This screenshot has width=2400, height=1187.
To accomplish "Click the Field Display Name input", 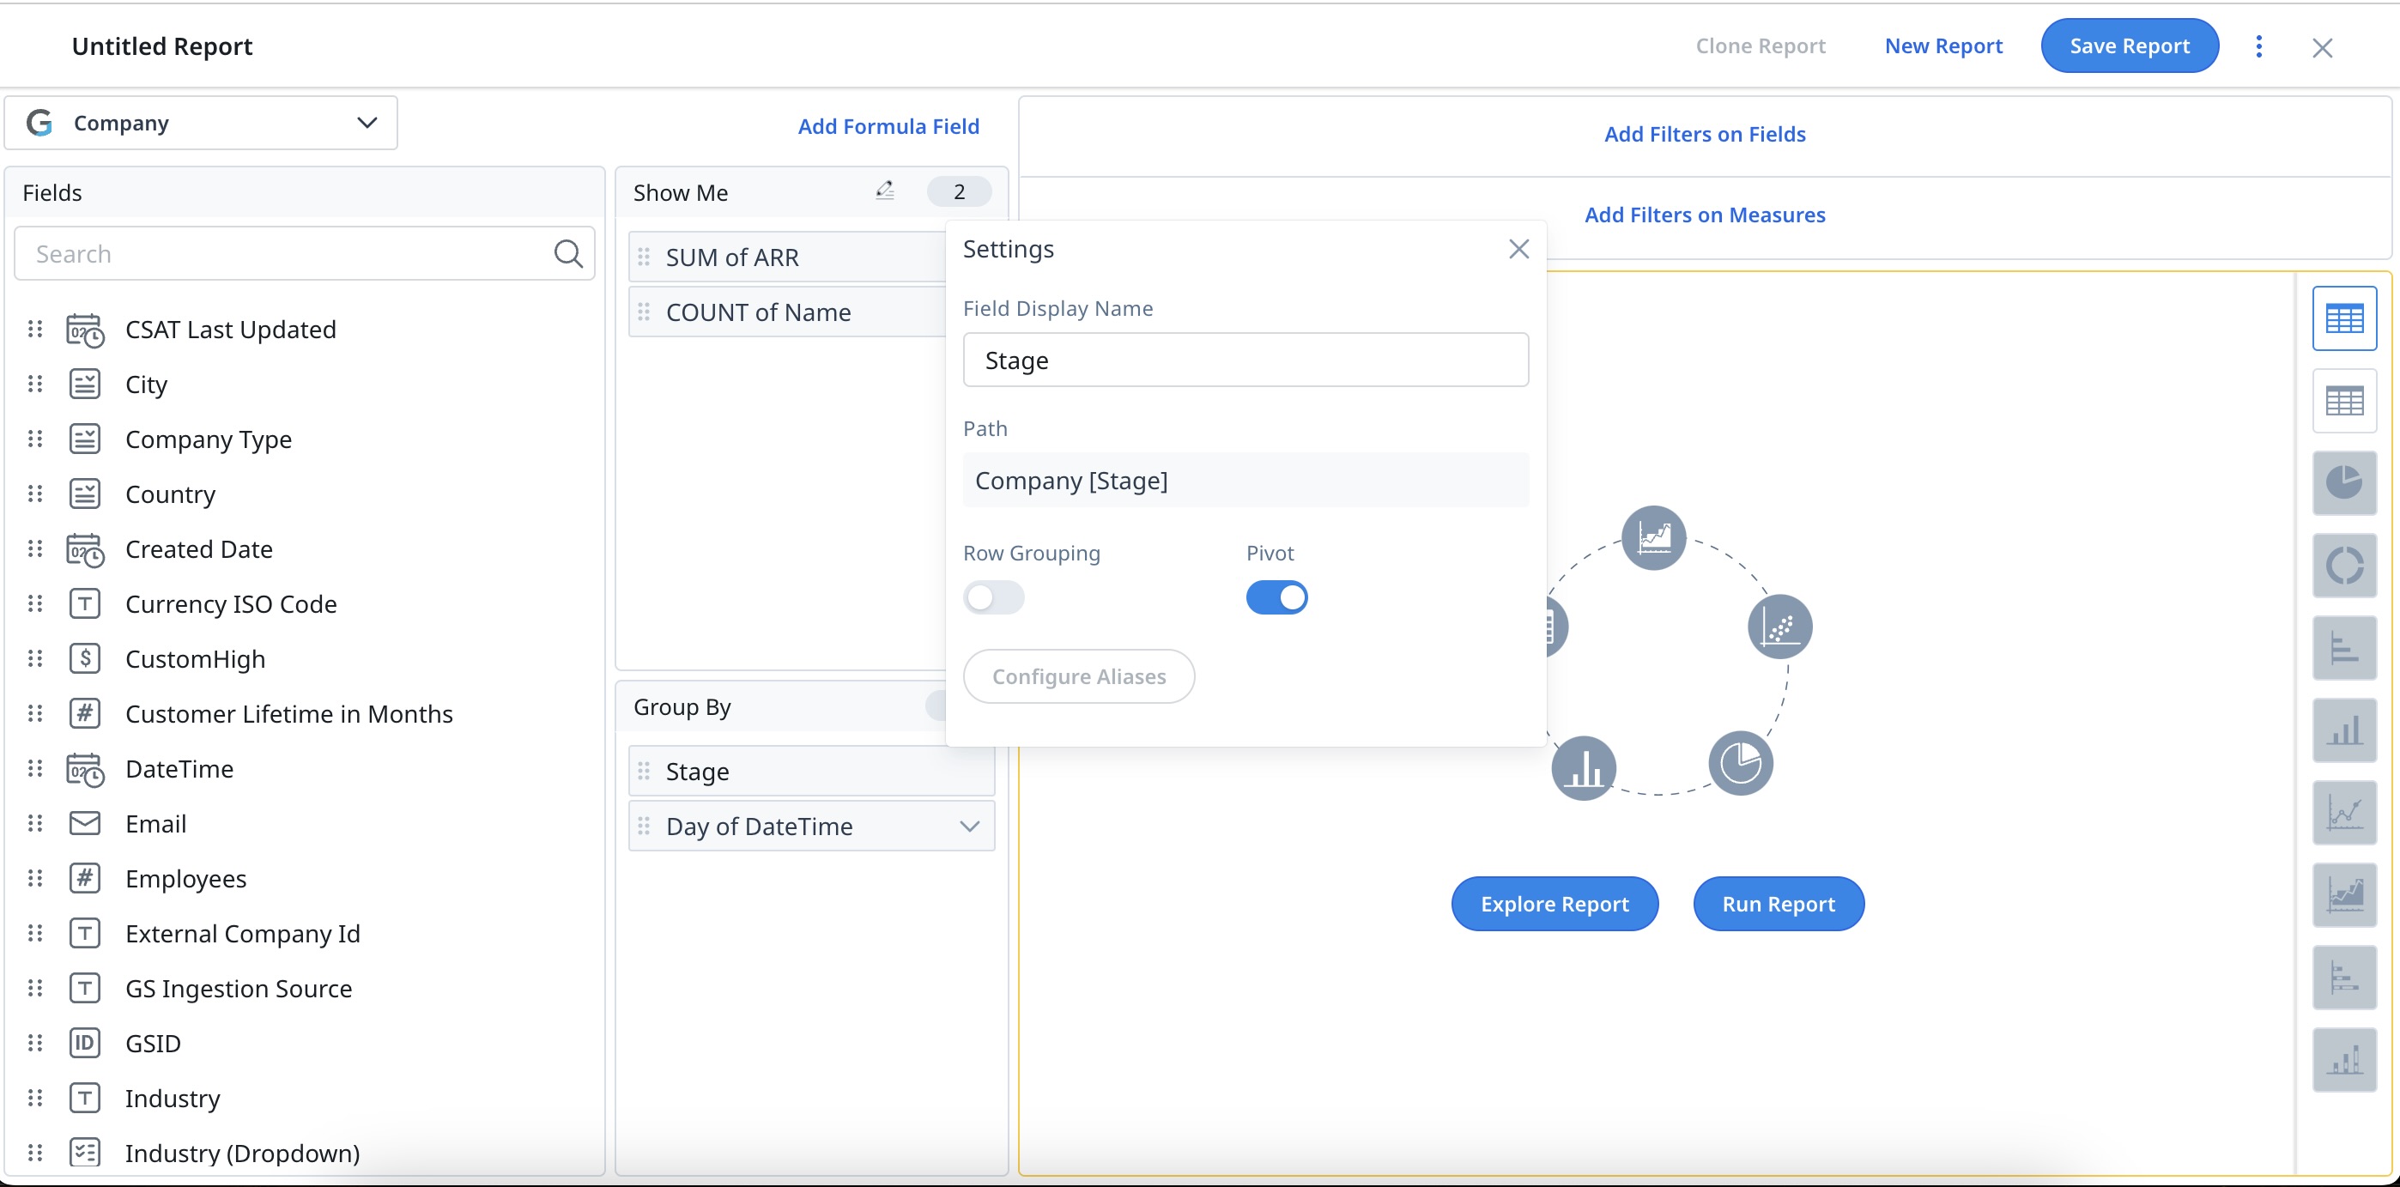I will pos(1245,360).
